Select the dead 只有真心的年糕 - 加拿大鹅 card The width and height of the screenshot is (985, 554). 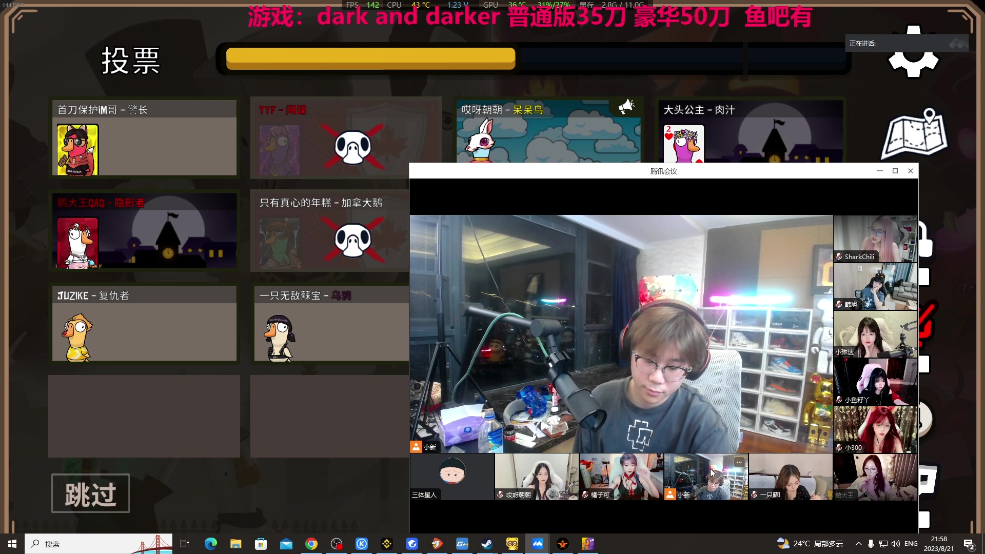pyautogui.click(x=329, y=231)
